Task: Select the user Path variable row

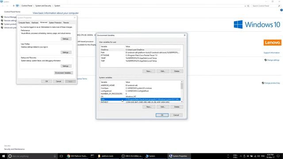Action: click(141, 53)
